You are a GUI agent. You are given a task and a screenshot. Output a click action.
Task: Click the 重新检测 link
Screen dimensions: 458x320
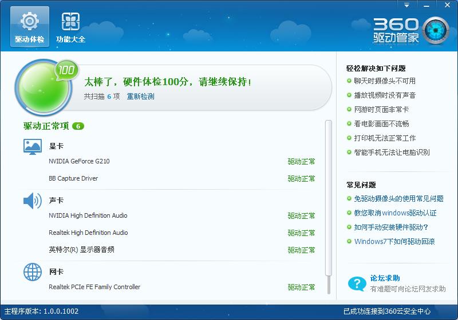coord(140,97)
